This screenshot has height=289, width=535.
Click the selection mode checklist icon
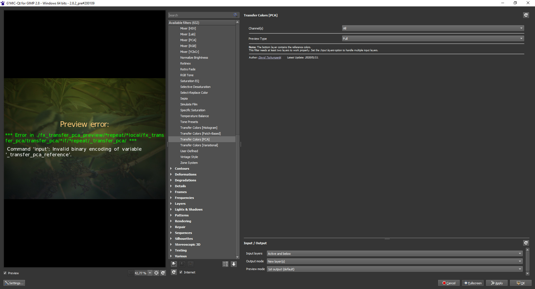click(225, 264)
